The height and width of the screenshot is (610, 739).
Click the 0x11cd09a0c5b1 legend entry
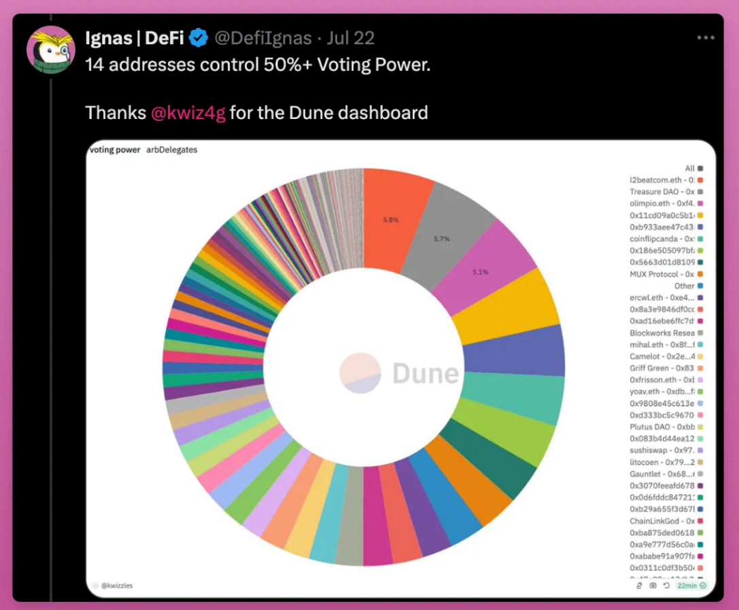(x=666, y=216)
